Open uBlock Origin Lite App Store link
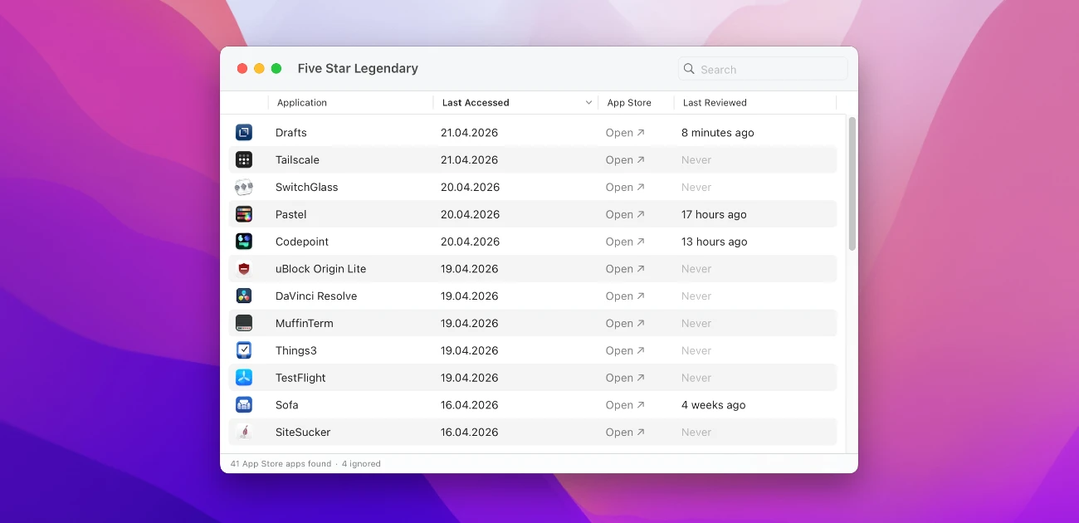Image resolution: width=1079 pixels, height=523 pixels. click(x=625, y=269)
